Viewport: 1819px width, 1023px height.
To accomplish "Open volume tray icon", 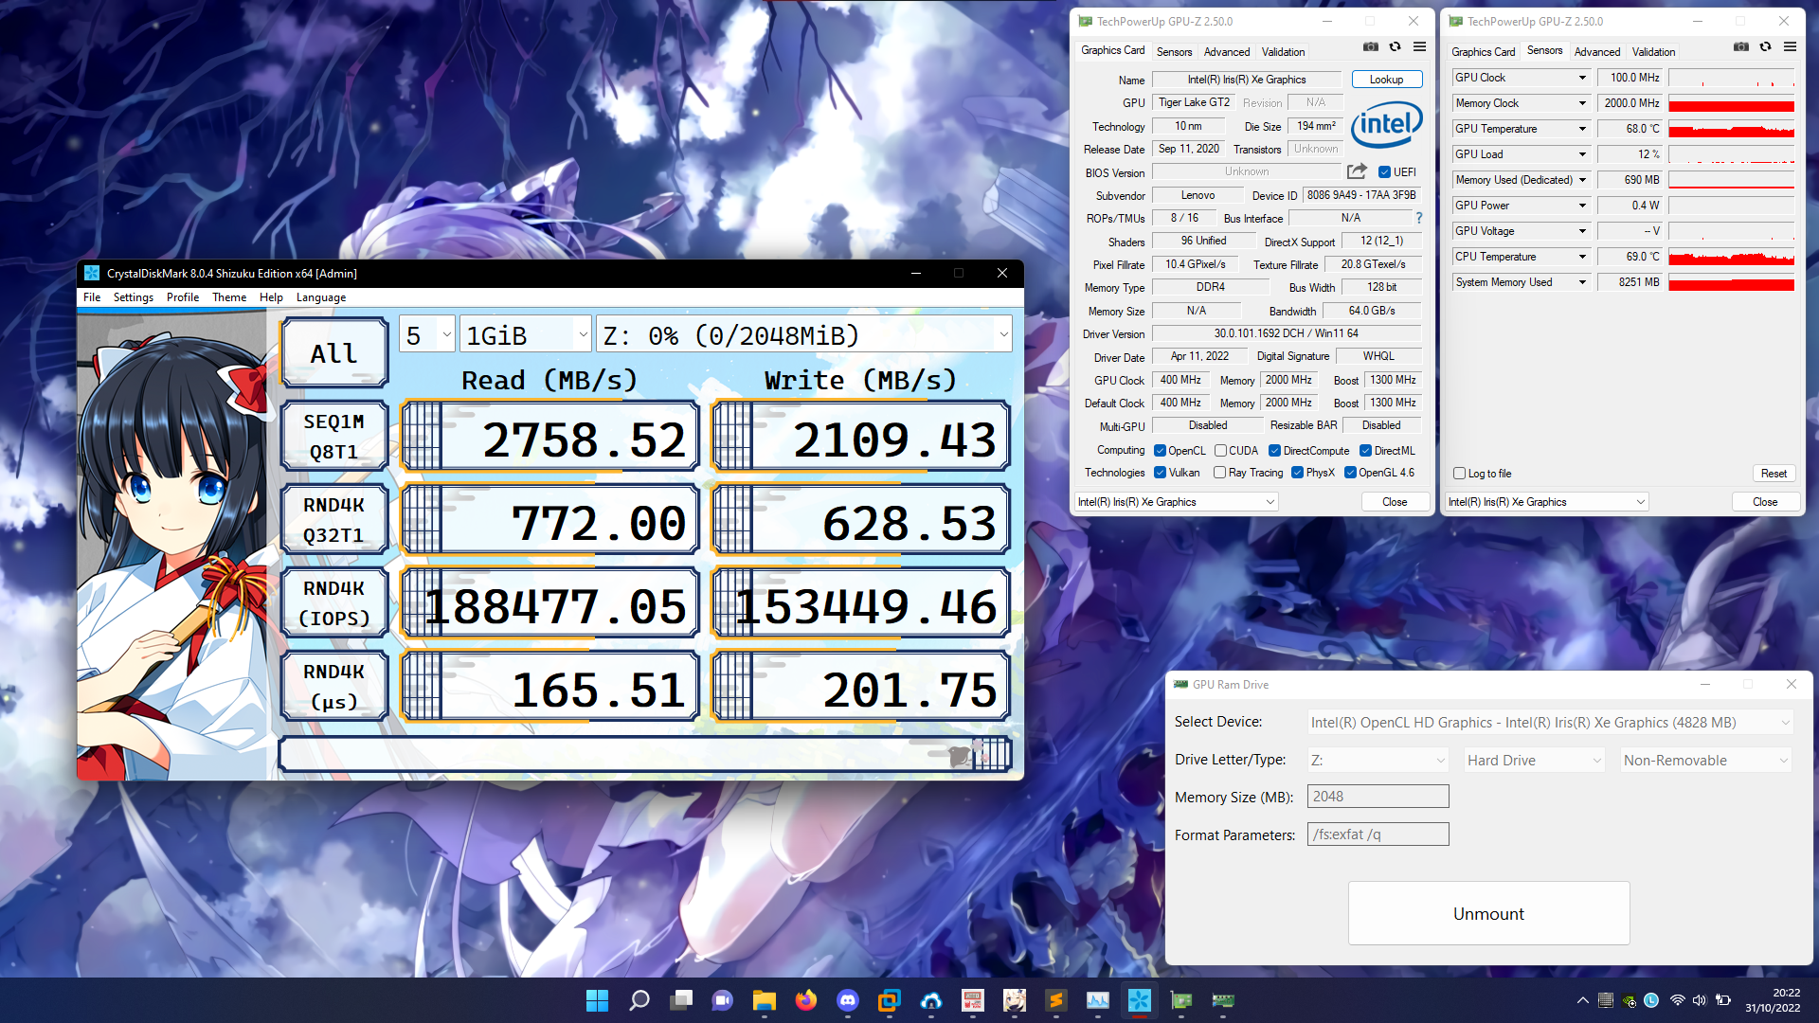I will point(1700,1000).
